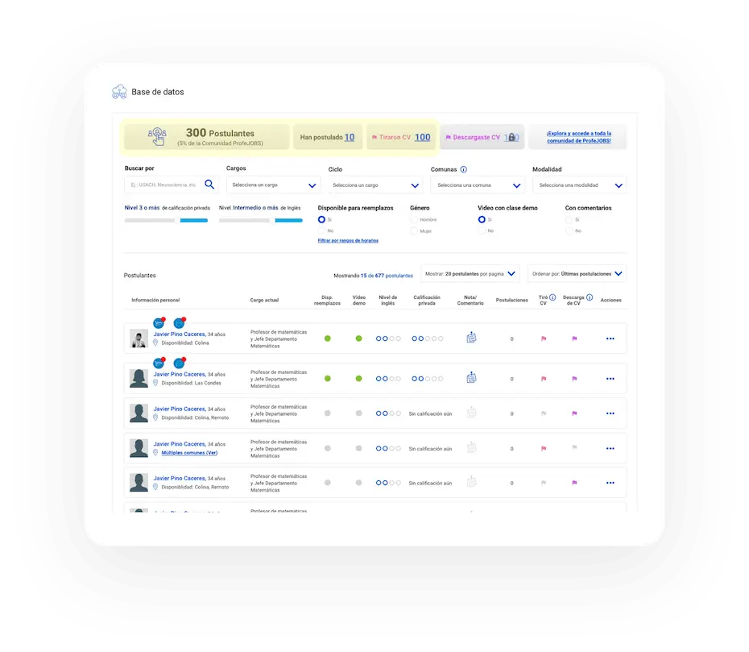Click Cargo actual column header
Screen dimensions: 749x652
(x=264, y=300)
